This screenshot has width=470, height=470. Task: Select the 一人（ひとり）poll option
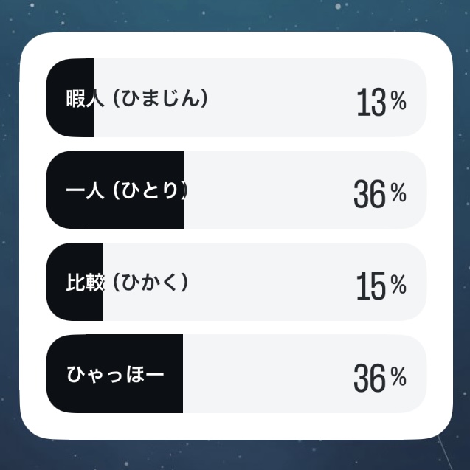coord(236,190)
